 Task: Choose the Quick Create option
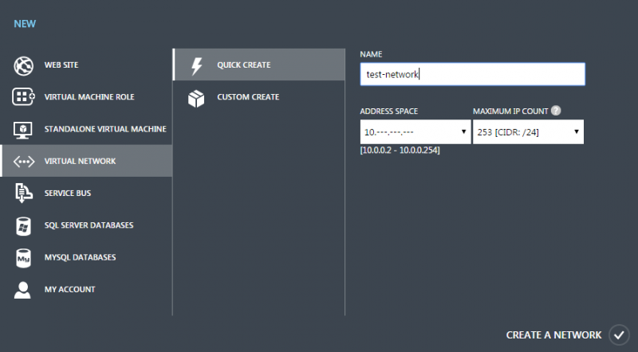[243, 65]
